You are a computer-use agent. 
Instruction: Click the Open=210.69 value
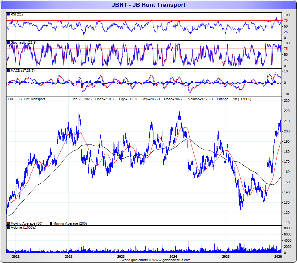pyautogui.click(x=105, y=99)
